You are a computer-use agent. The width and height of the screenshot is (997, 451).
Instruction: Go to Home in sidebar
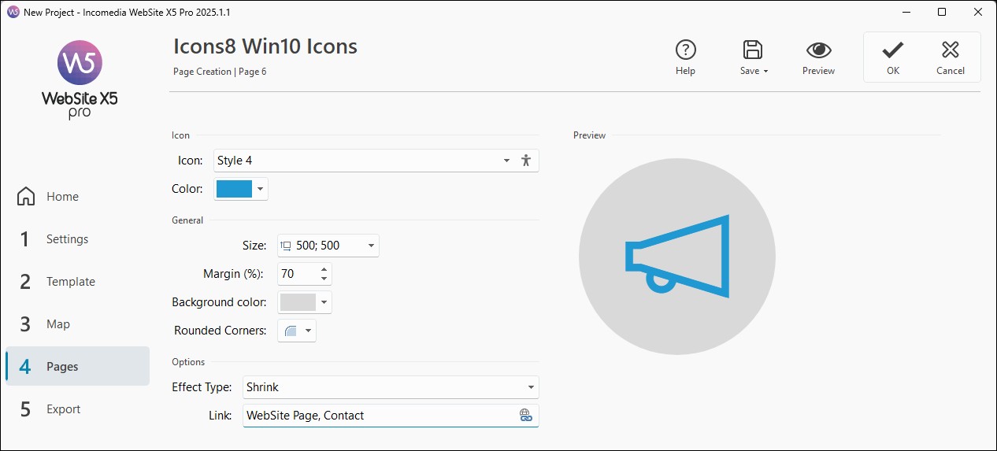point(77,197)
